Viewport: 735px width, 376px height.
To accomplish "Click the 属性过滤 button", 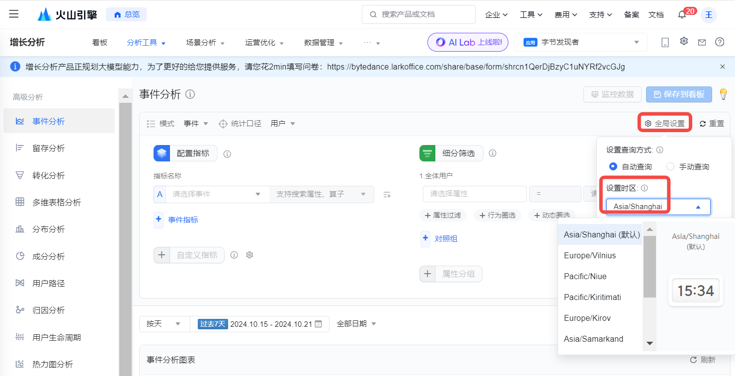I will click(x=443, y=215).
